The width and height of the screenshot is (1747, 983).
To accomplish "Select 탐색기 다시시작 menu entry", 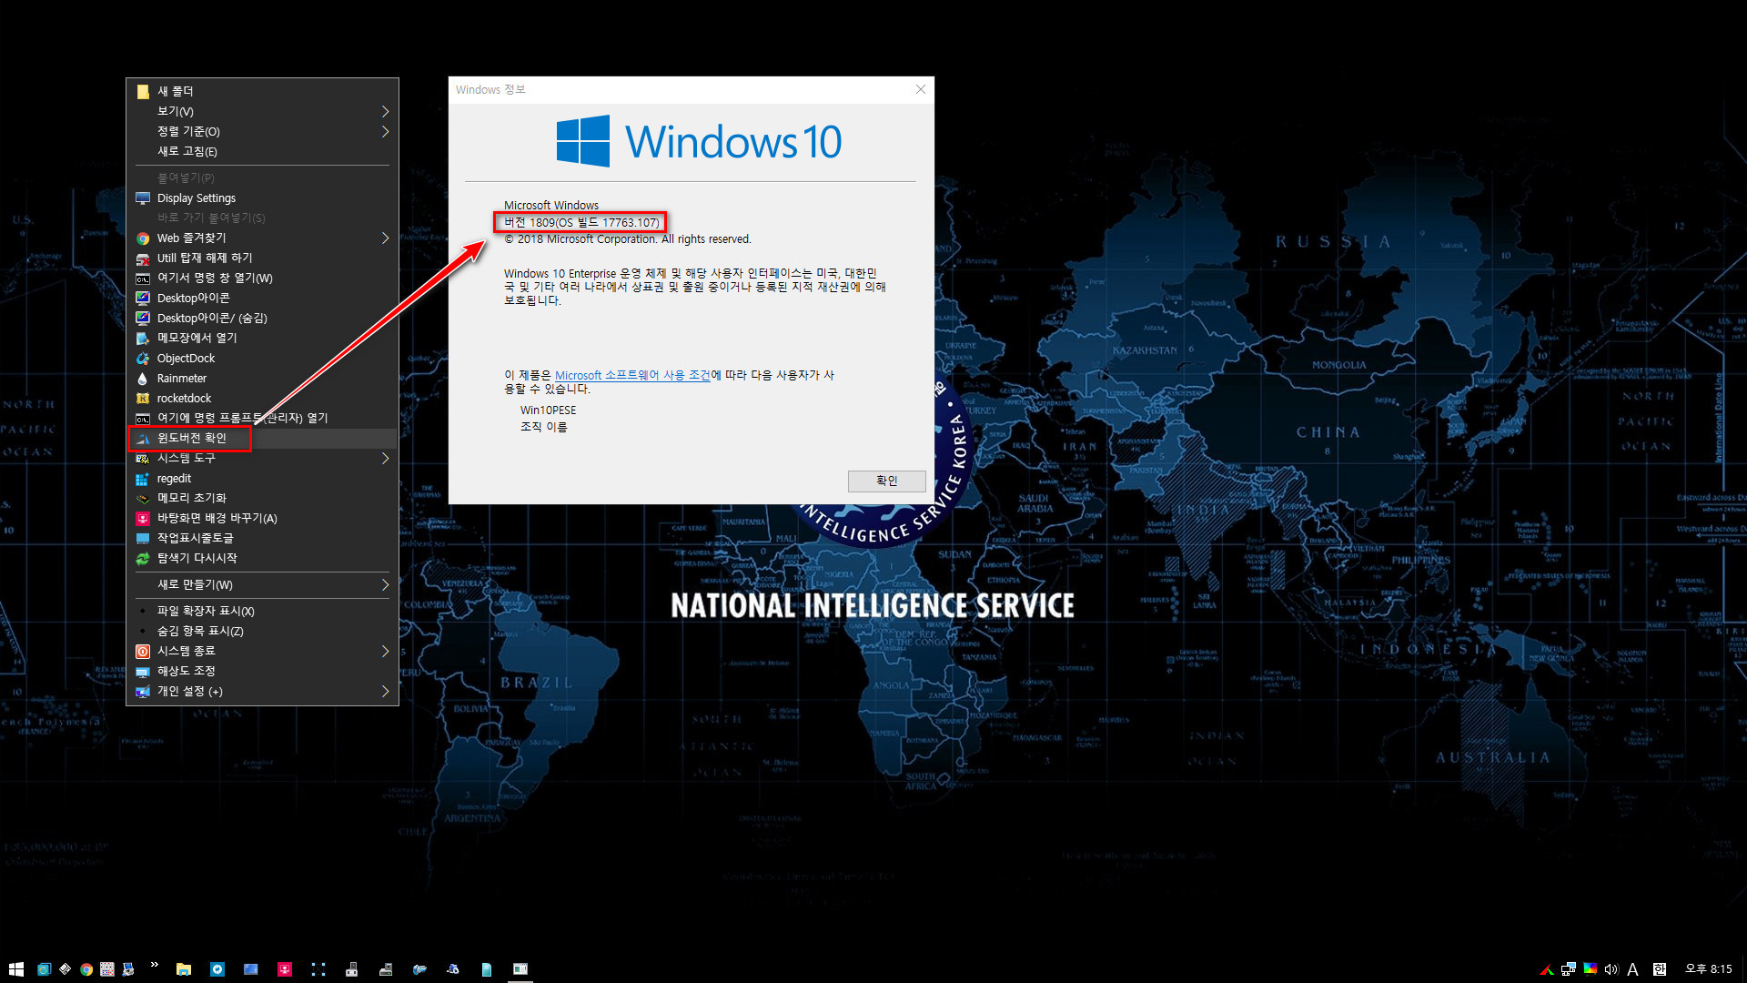I will (x=262, y=558).
